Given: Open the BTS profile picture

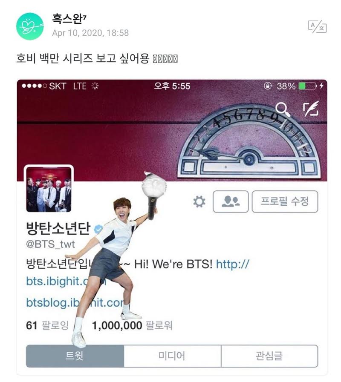Looking at the screenshot, I should pyautogui.click(x=49, y=189).
